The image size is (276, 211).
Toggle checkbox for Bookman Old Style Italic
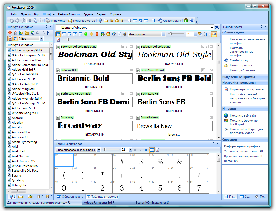pyautogui.click(x=211, y=47)
